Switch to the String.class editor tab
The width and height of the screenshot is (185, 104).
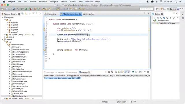point(89,14)
